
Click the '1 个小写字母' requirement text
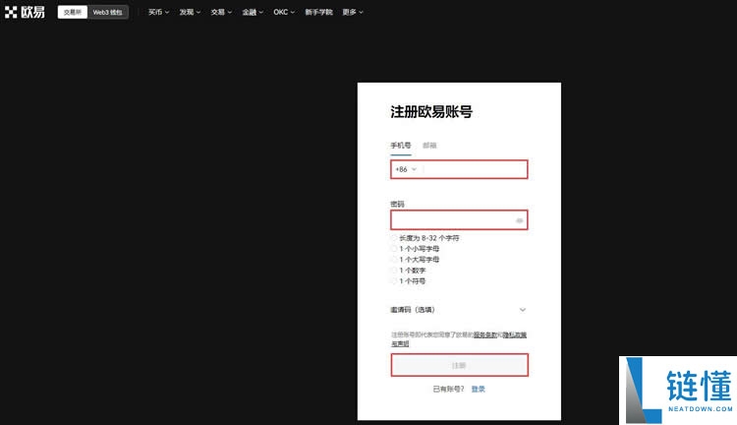[x=420, y=249]
